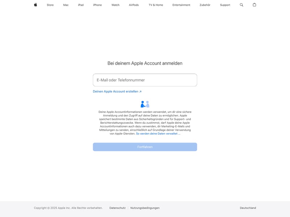Open the iPhone menu

click(97, 5)
